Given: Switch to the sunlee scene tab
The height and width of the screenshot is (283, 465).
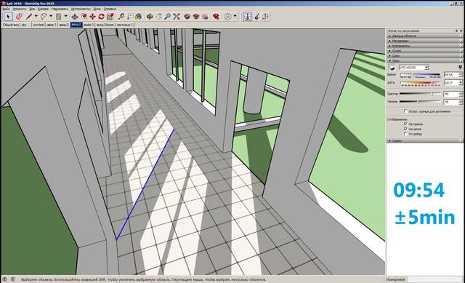Looking at the screenshot, I should click(39, 25).
